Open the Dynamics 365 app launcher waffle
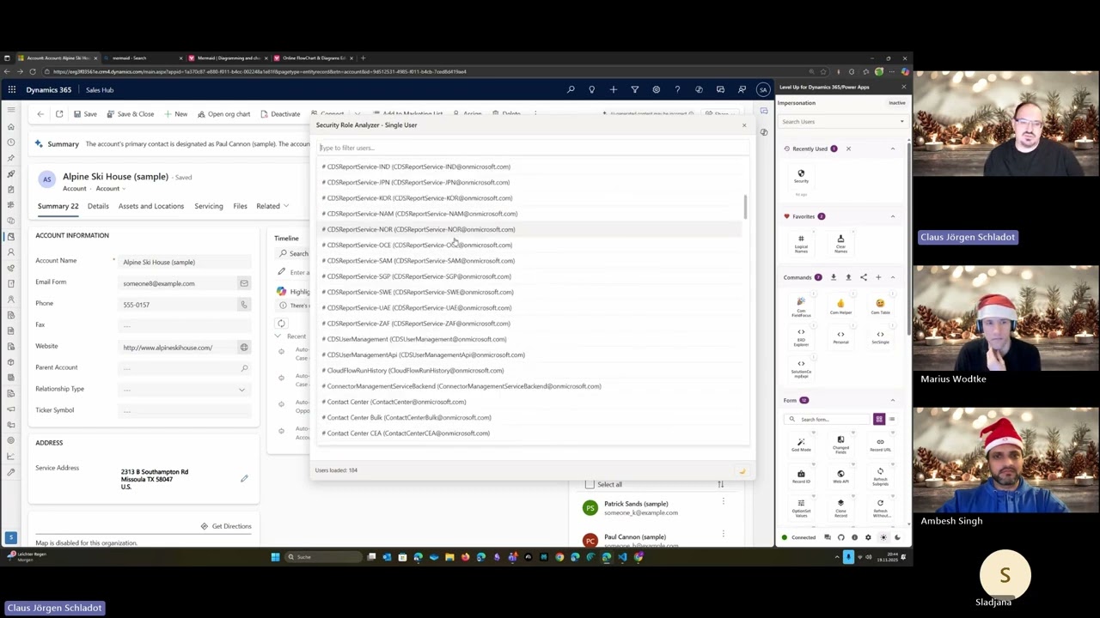Viewport: 1100px width, 618px height. [12, 89]
